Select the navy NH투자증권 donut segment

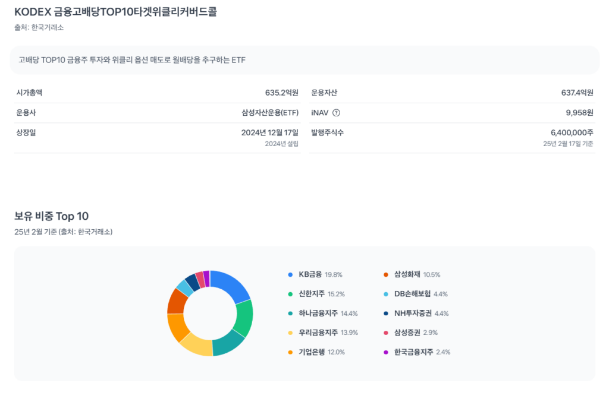193,281
